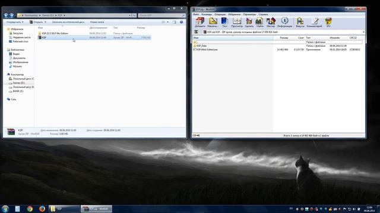This screenshot has width=380, height=213.
Task: Click the Информация (Info) icon in WinRAR
Action: [285, 22]
